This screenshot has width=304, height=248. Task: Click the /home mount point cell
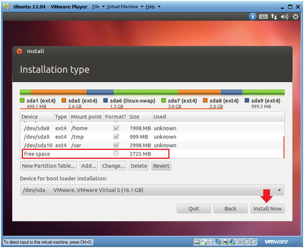[79, 128]
